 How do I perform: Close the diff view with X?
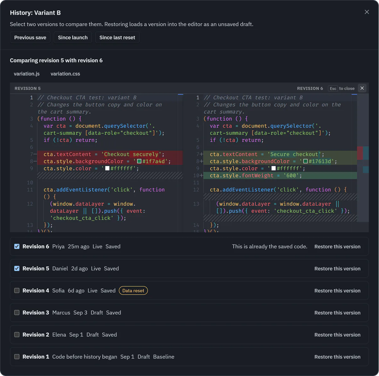tap(362, 88)
